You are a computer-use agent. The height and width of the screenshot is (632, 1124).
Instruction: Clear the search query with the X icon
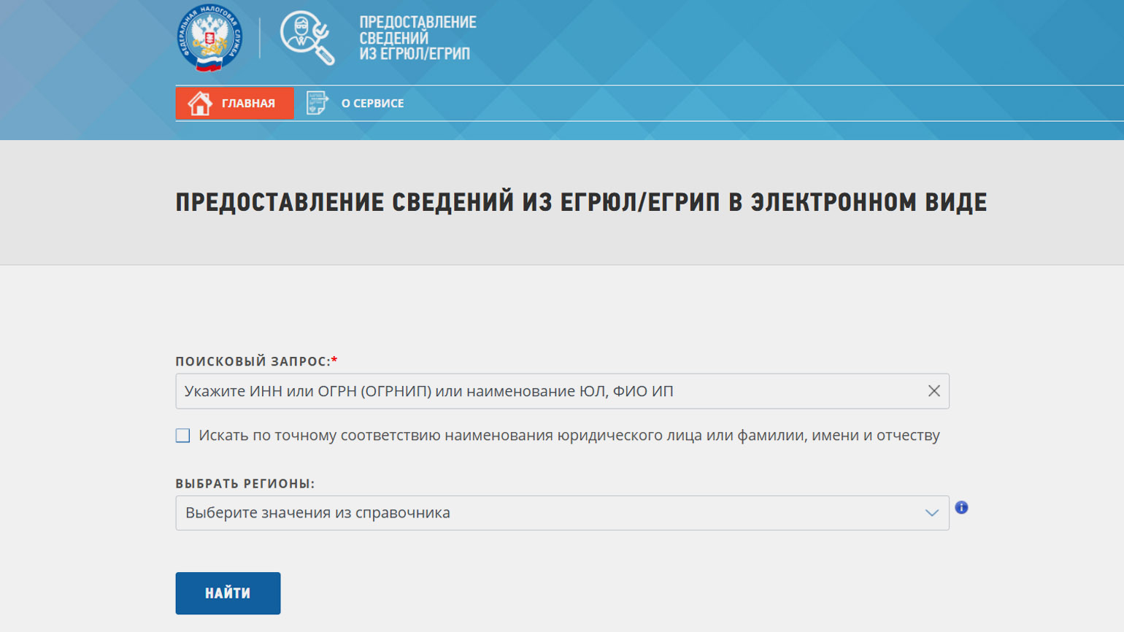934,391
